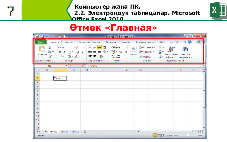Center text horizontally in the cell
This screenshot has width=227, height=142.
(95, 52)
